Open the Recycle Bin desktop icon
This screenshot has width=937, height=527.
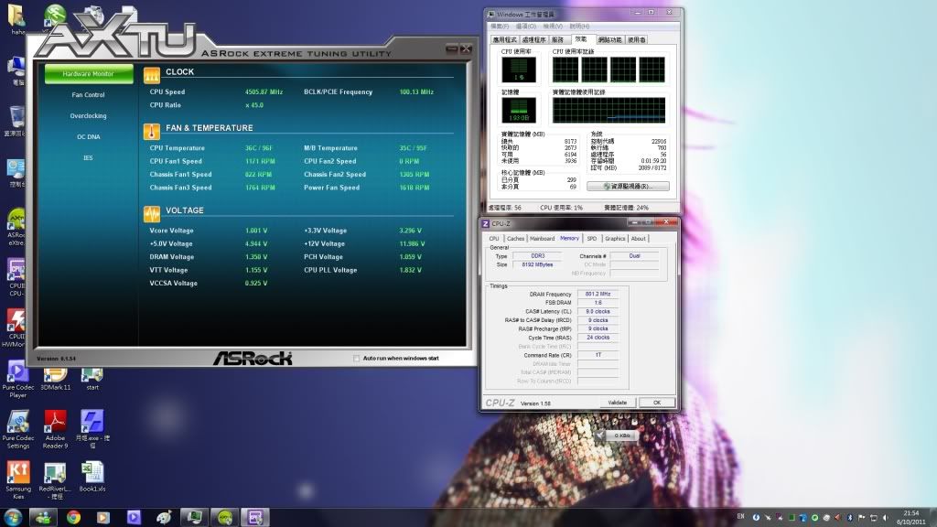point(16,122)
